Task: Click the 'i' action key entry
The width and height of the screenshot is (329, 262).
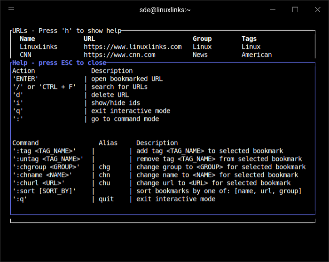Action: [x=18, y=103]
